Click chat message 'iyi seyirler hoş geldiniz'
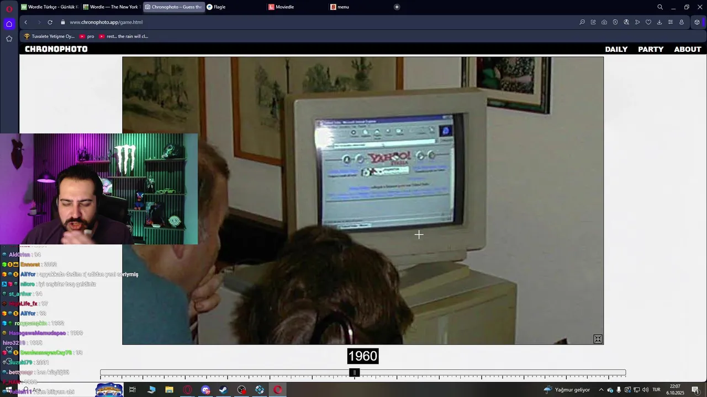The width and height of the screenshot is (707, 397). 67,284
